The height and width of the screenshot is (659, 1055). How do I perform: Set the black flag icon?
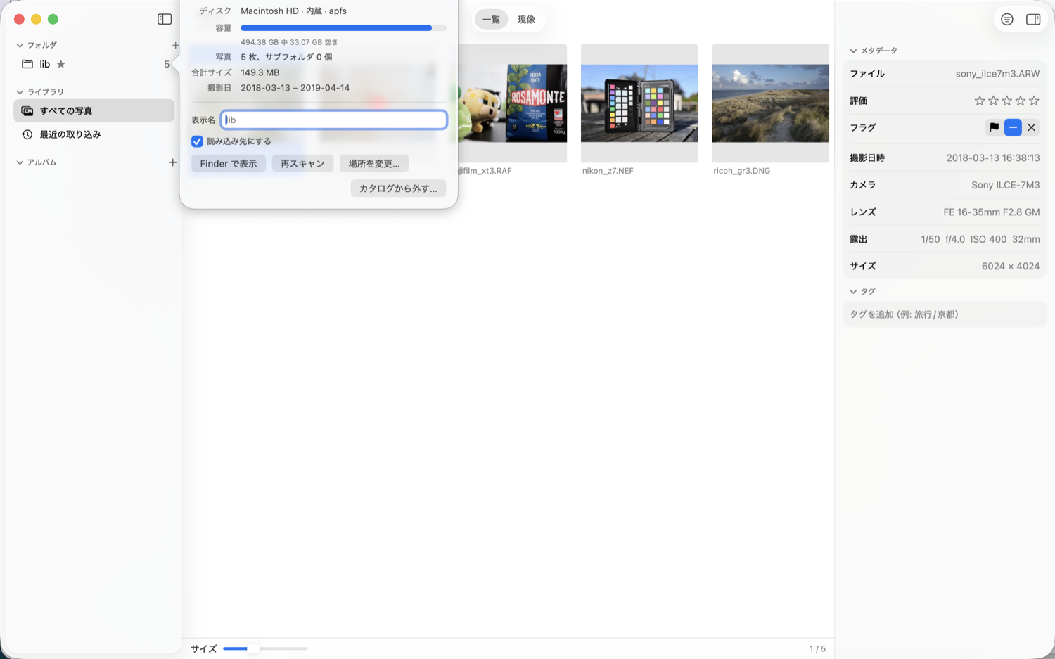coord(994,127)
